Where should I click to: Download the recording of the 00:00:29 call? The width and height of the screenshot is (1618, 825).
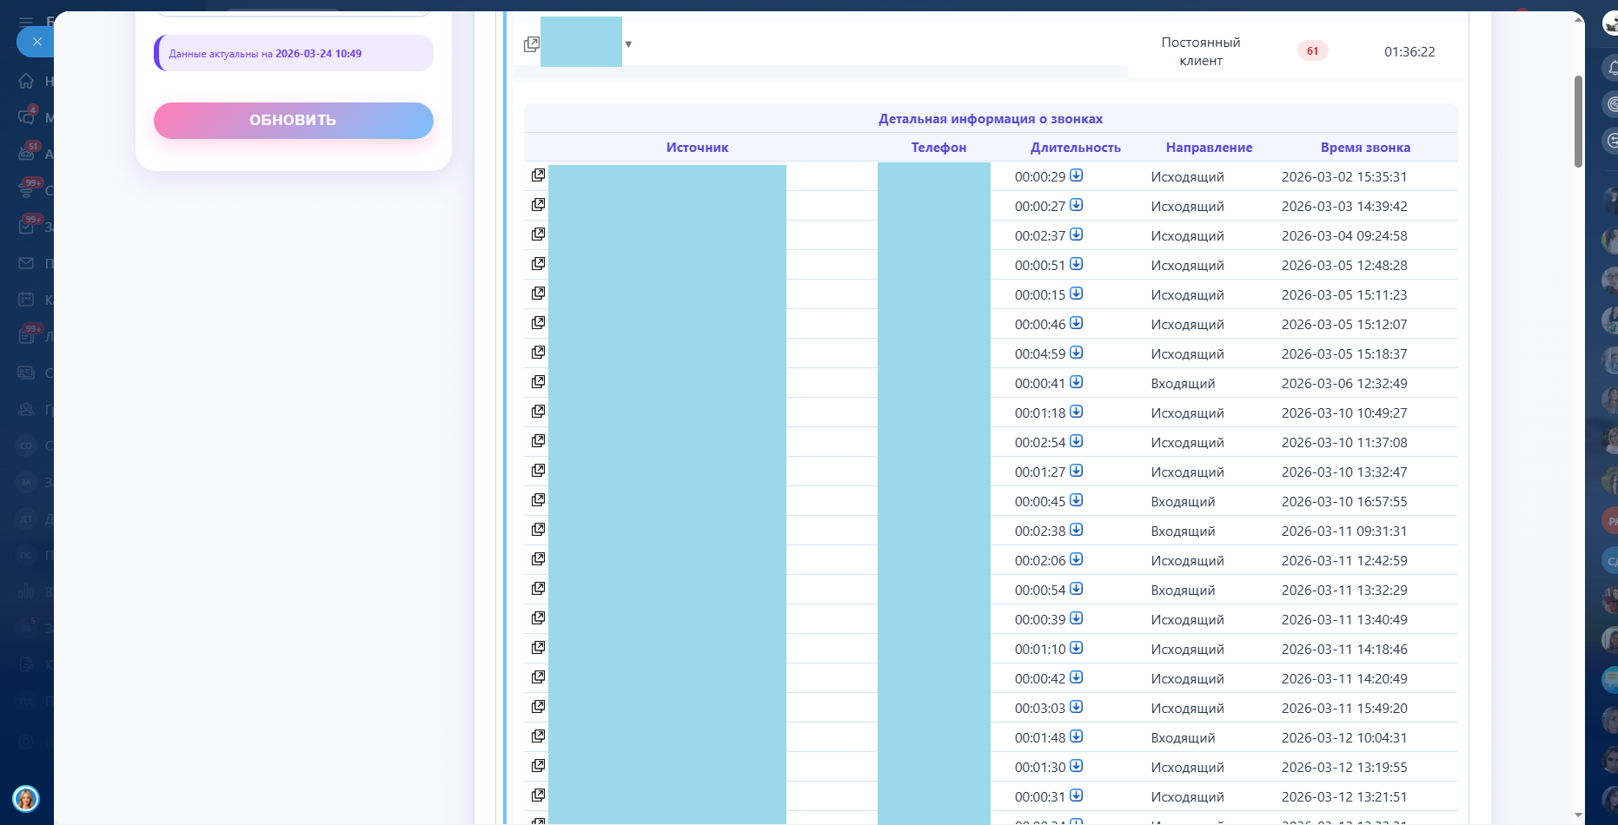point(1077,175)
